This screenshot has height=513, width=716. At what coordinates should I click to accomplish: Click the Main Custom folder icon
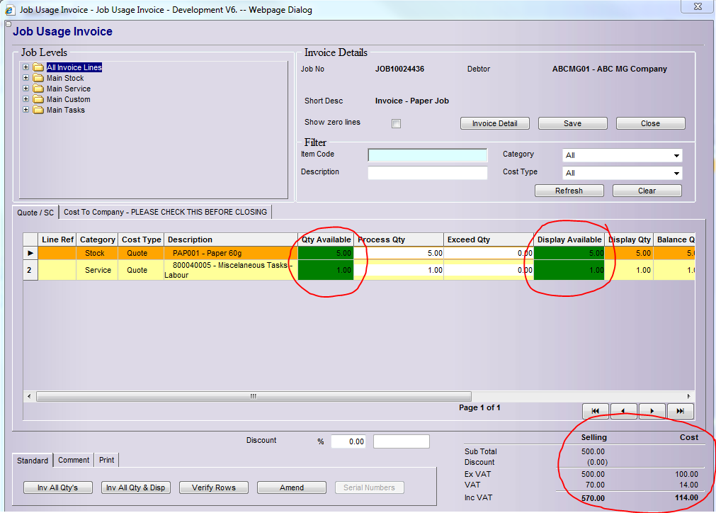[38, 100]
